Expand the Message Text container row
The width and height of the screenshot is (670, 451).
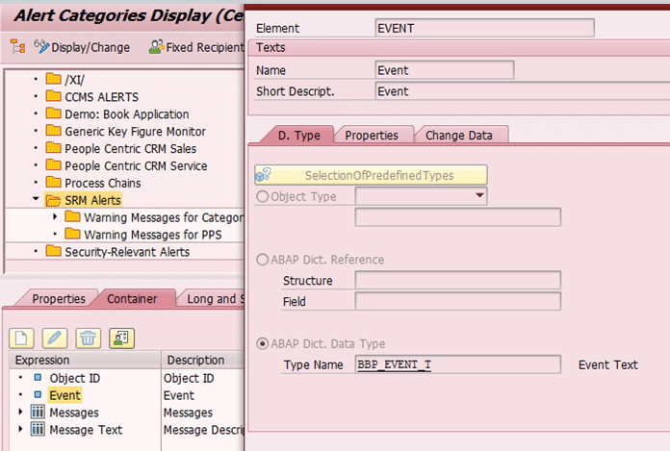[22, 430]
